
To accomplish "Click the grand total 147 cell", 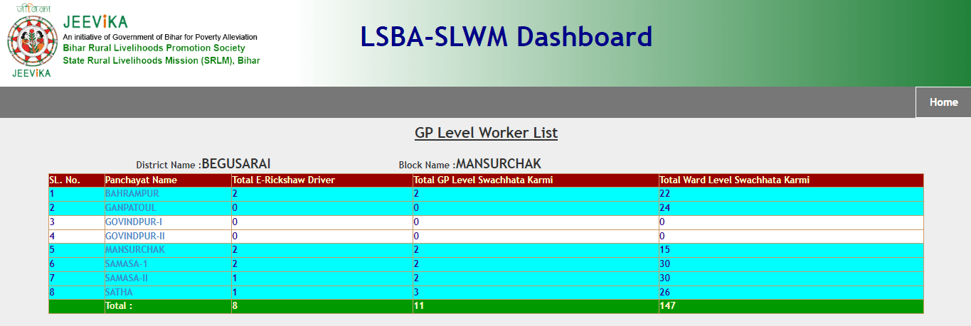I will [x=667, y=306].
